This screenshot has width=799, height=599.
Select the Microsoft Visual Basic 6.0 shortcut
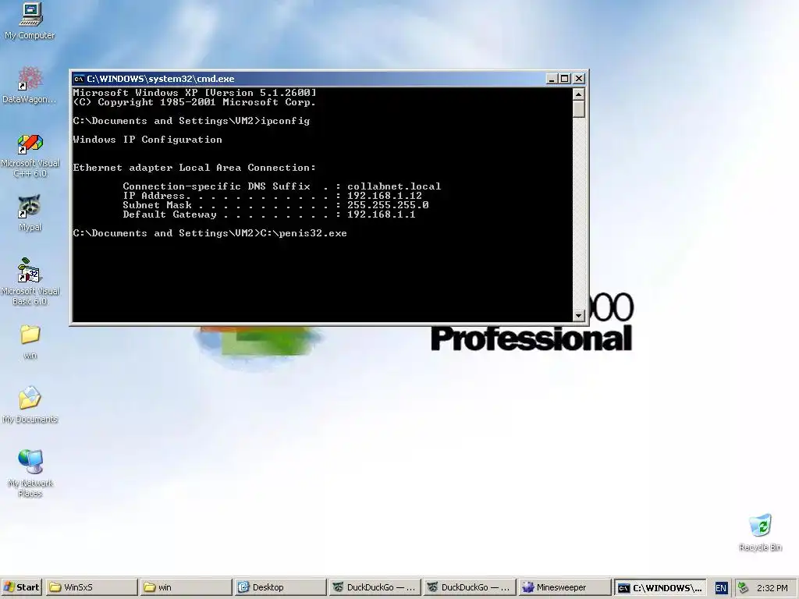pyautogui.click(x=30, y=282)
